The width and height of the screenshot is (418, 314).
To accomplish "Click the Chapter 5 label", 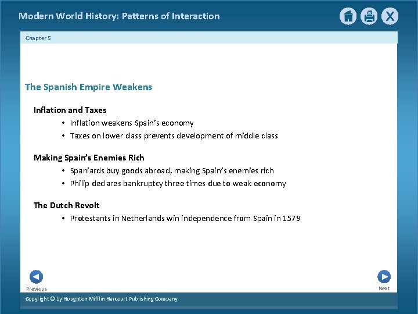I will point(38,38).
